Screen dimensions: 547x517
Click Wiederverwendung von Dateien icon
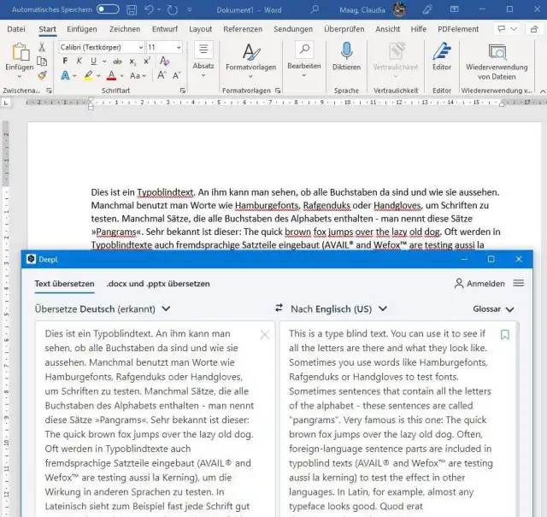[497, 51]
